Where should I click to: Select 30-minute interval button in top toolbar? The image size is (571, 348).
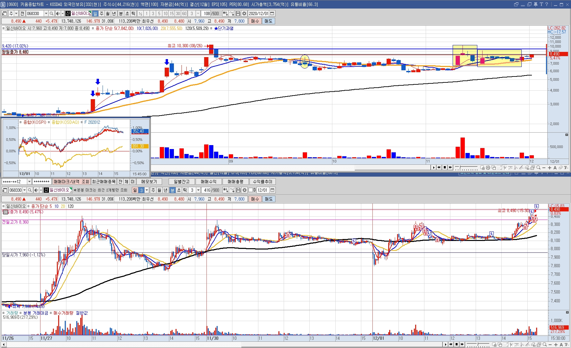[x=178, y=13]
